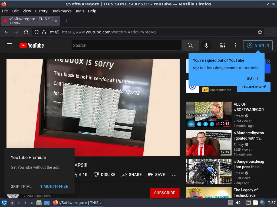Image resolution: width=277 pixels, height=207 pixels.
Task: Bookmark this page with star icon
Action: tap(260, 32)
